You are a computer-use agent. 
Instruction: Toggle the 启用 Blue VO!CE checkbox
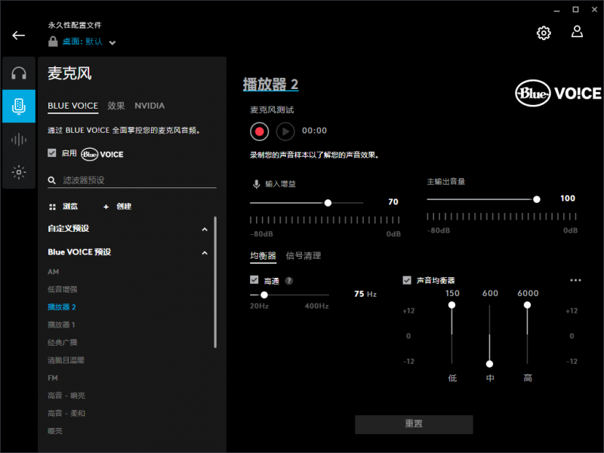tap(51, 153)
